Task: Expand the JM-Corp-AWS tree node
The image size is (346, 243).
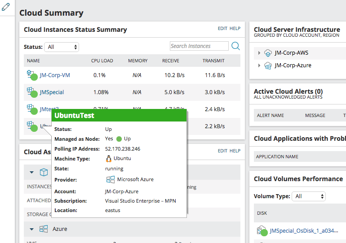Action: tap(259, 53)
